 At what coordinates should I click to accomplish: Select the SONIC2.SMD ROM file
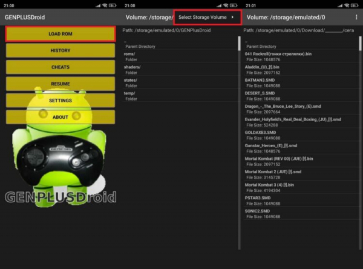click(301, 214)
